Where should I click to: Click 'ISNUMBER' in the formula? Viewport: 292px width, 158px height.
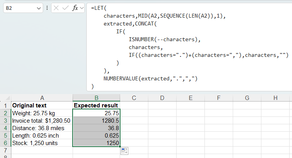point(141,39)
